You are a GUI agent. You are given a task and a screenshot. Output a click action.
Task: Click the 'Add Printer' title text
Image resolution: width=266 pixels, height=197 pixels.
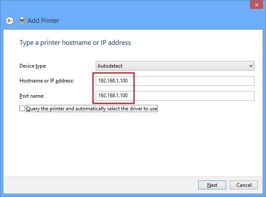[43, 20]
